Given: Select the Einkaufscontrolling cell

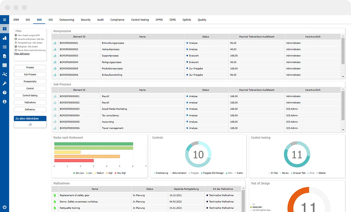Looking at the screenshot, I should [142, 75].
